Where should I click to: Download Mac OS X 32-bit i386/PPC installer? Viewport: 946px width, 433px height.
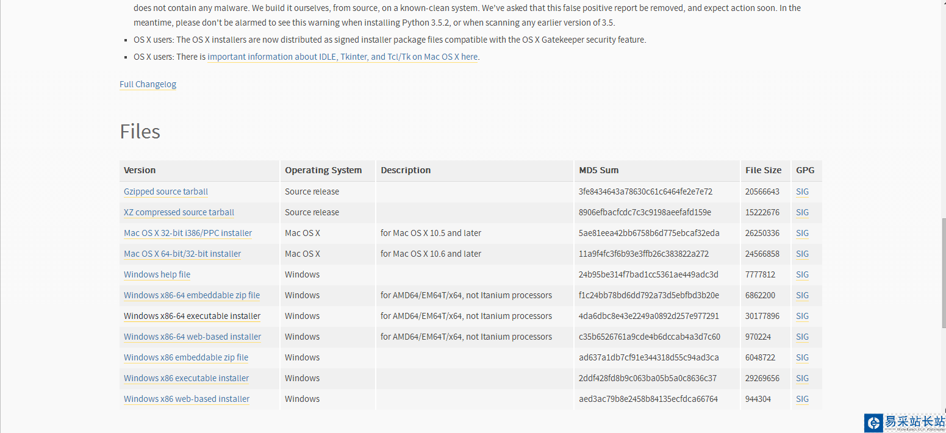pos(188,233)
